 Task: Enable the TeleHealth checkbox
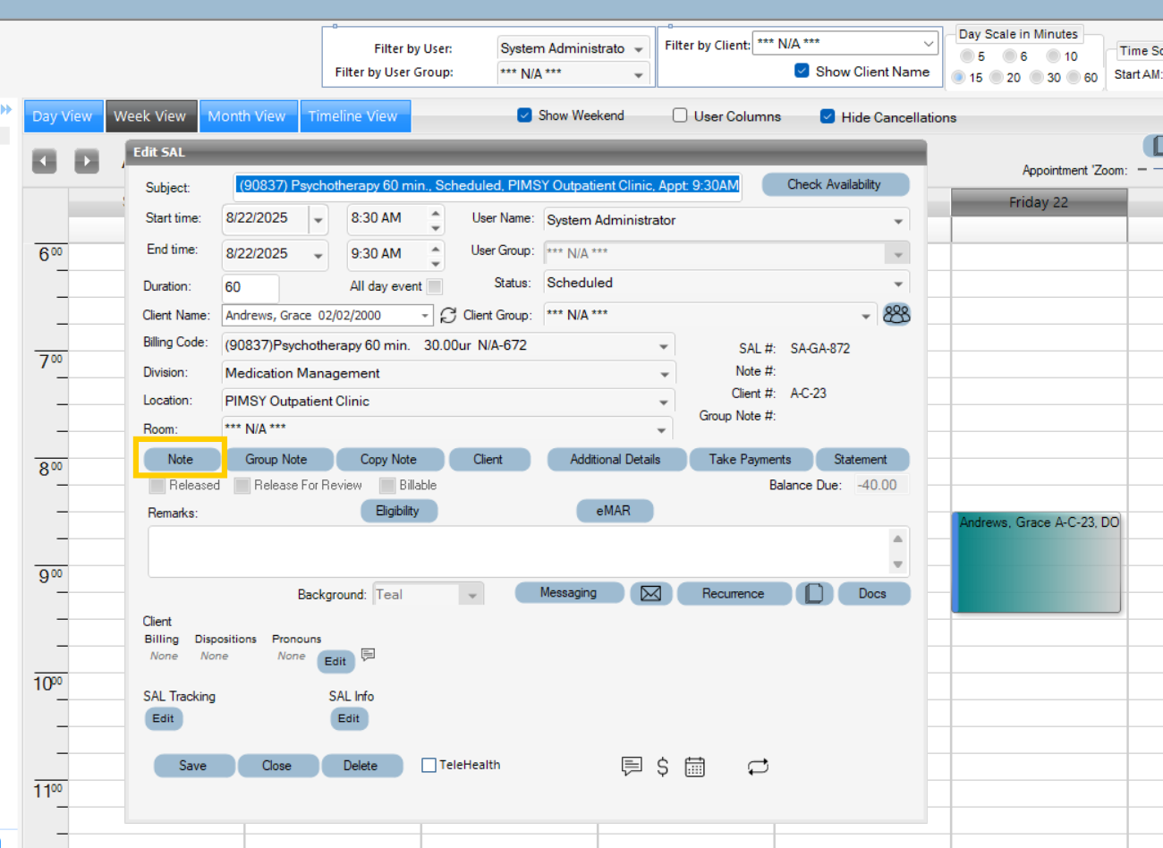(428, 765)
